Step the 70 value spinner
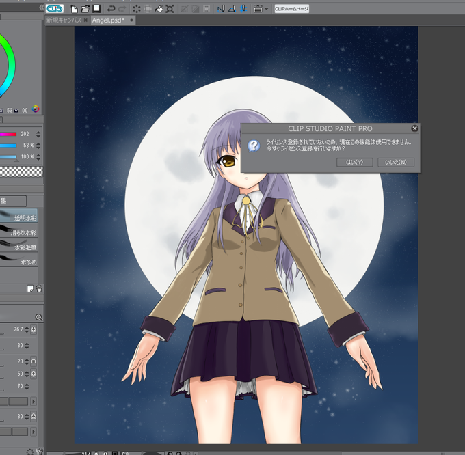This screenshot has height=455, width=465. 27,386
